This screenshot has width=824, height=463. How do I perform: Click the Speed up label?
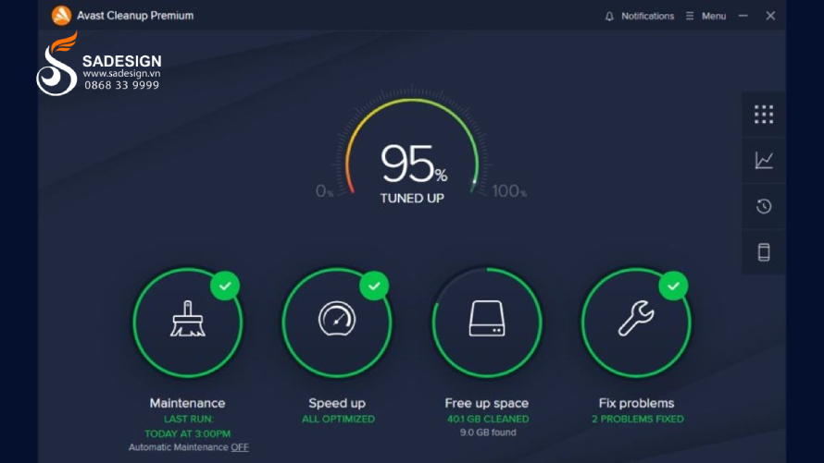point(337,403)
